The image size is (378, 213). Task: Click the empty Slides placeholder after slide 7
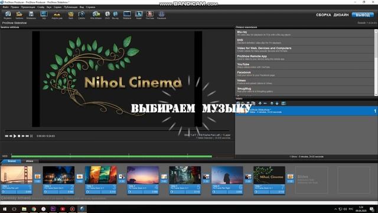(x=311, y=180)
